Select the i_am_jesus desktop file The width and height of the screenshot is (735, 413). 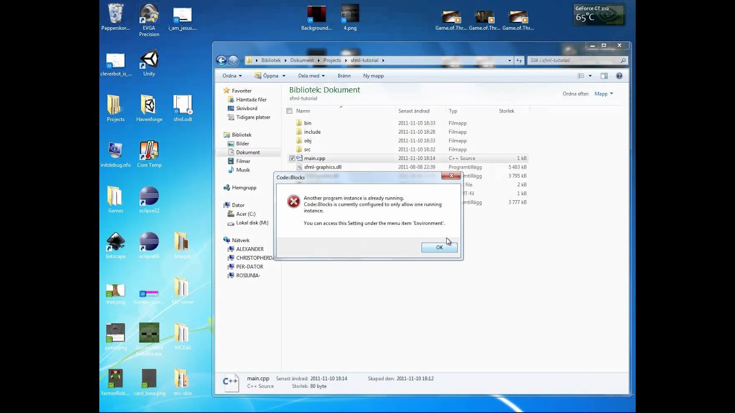coord(183,19)
